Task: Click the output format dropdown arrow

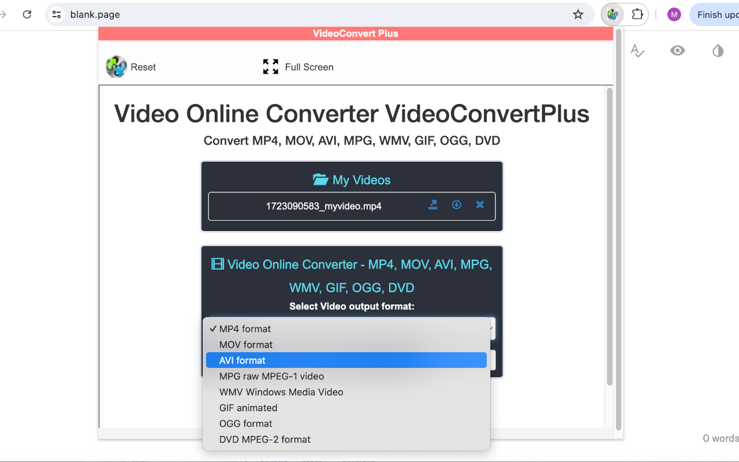Action: [x=492, y=329]
